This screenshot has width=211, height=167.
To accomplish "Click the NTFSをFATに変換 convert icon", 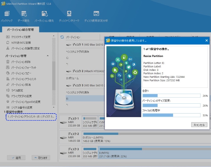I will [x=8, y=43].
